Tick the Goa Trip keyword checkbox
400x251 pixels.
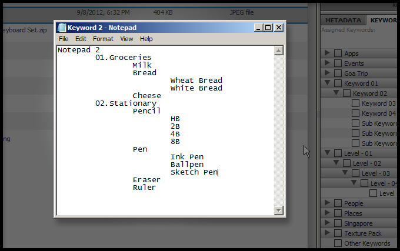(338, 73)
